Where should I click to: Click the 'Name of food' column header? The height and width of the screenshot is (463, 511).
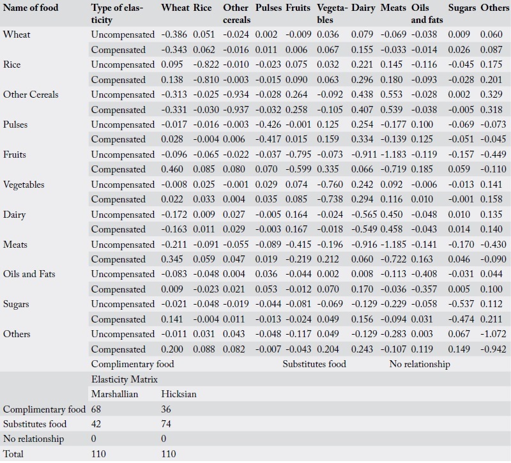pyautogui.click(x=31, y=8)
